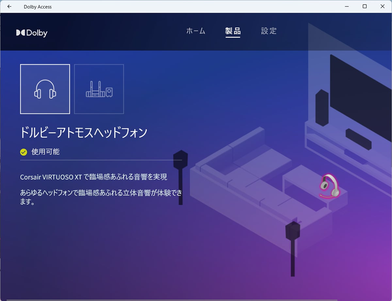Click the yellow checkmark status icon
Image resolution: width=392 pixels, height=301 pixels.
pyautogui.click(x=24, y=152)
